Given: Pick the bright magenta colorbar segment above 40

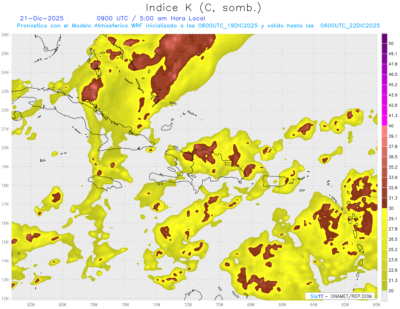Looking at the screenshot, I should pyautogui.click(x=384, y=121).
